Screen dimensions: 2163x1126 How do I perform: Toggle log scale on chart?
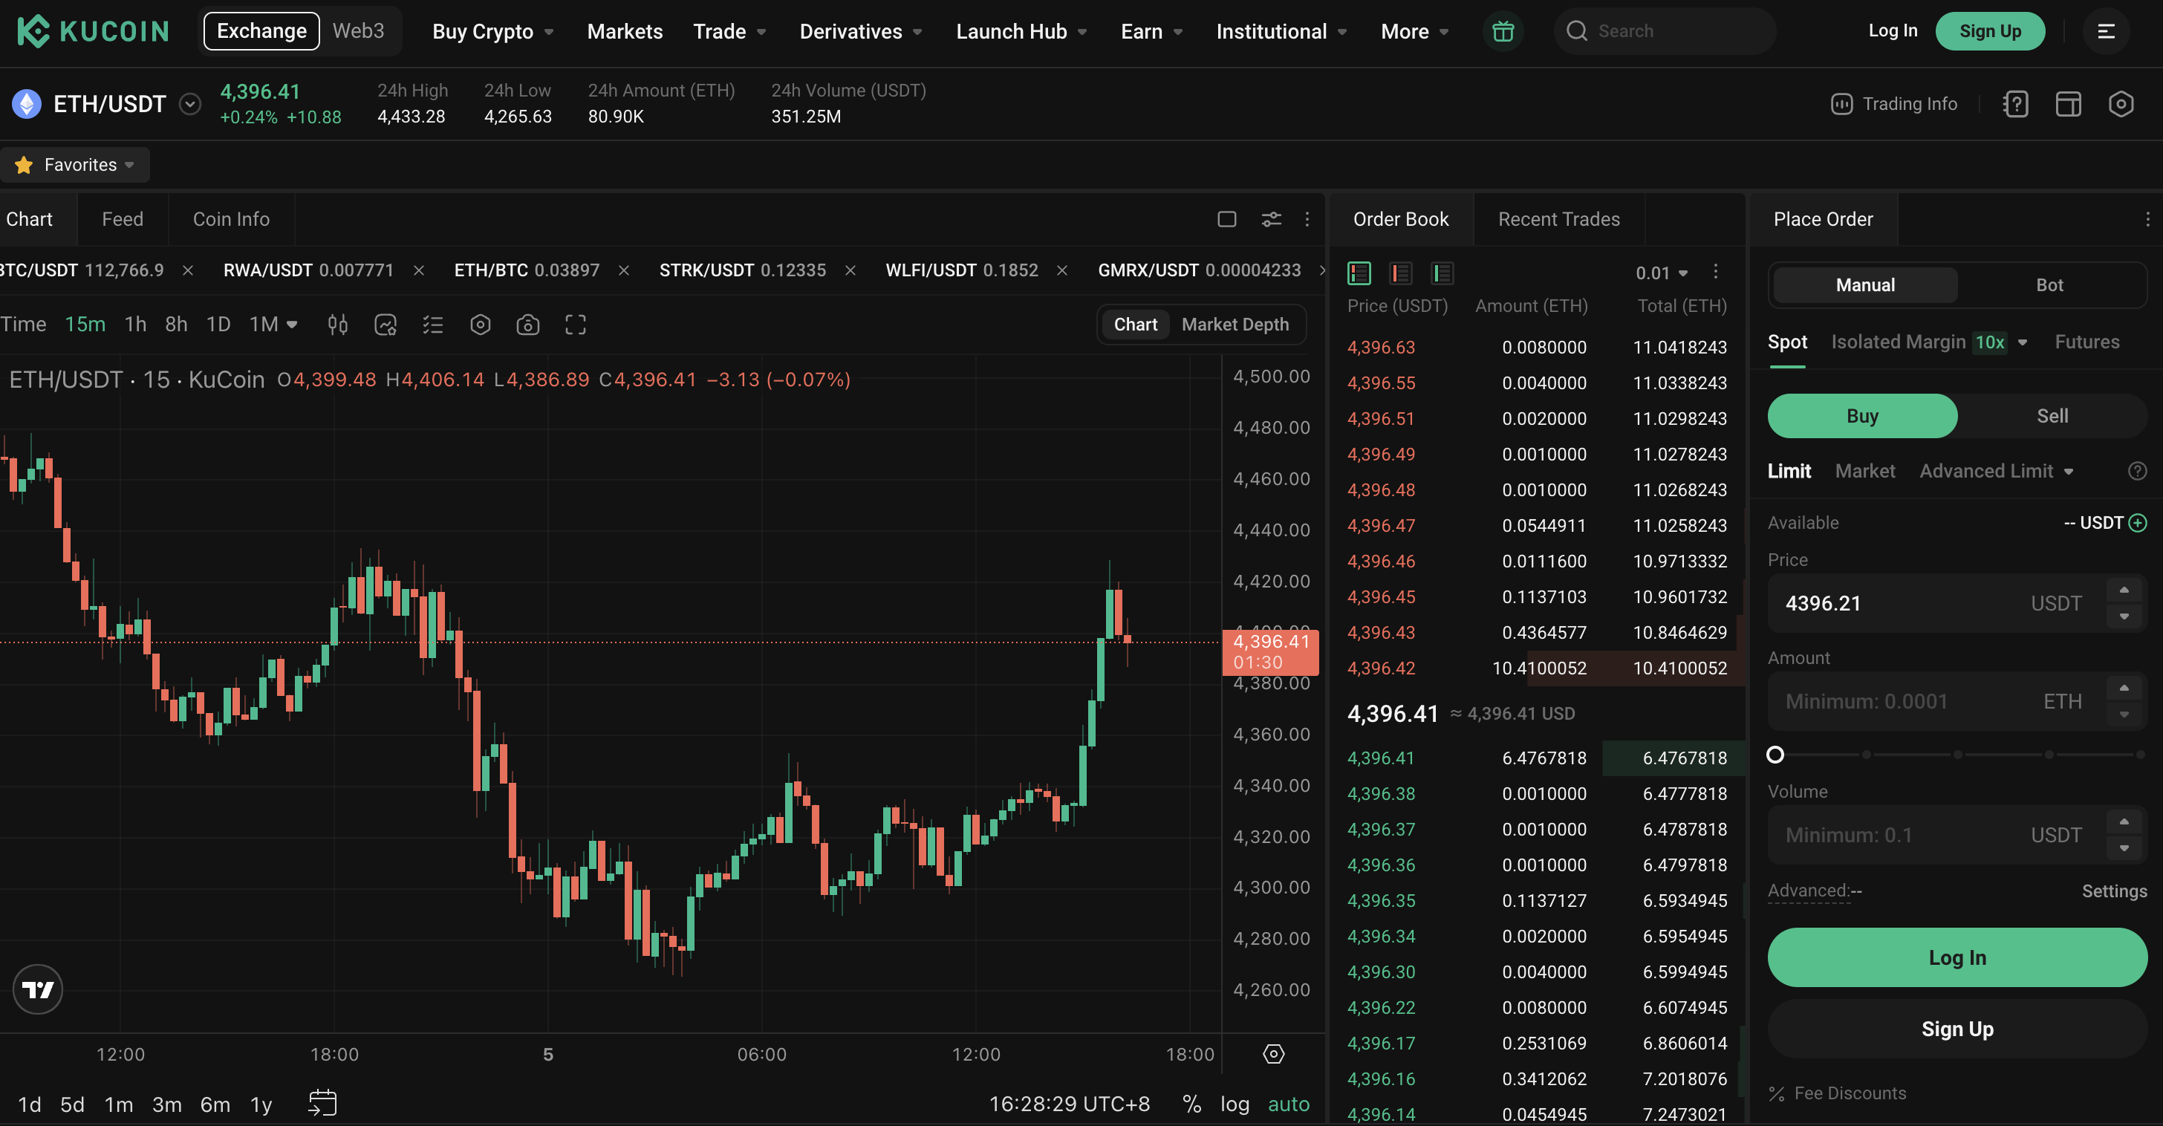click(x=1235, y=1103)
